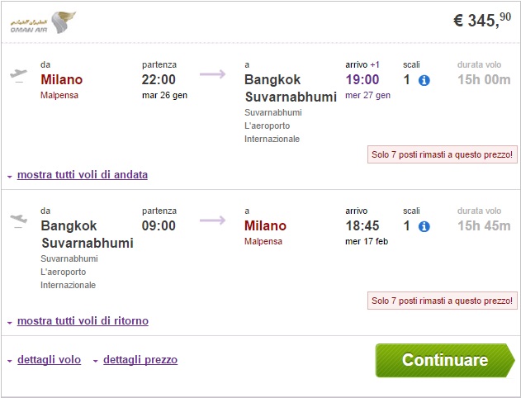Click the outbound seats remaining notice
The width and height of the screenshot is (521, 398).
(x=442, y=154)
